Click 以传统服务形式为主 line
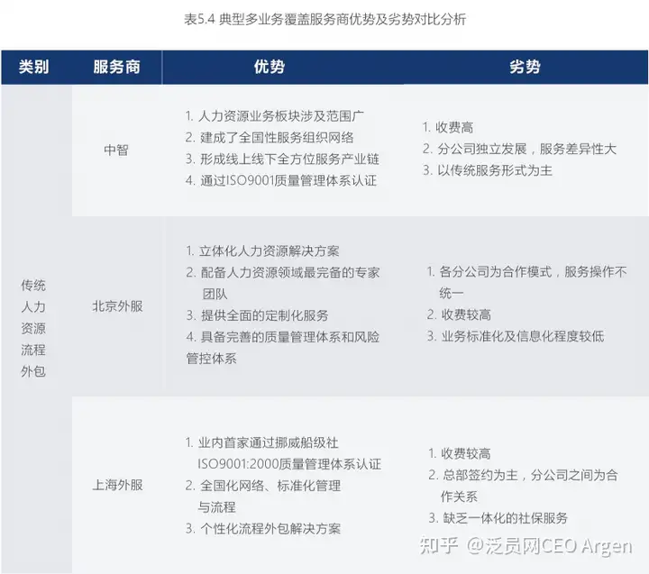This screenshot has width=649, height=574. coord(488,170)
